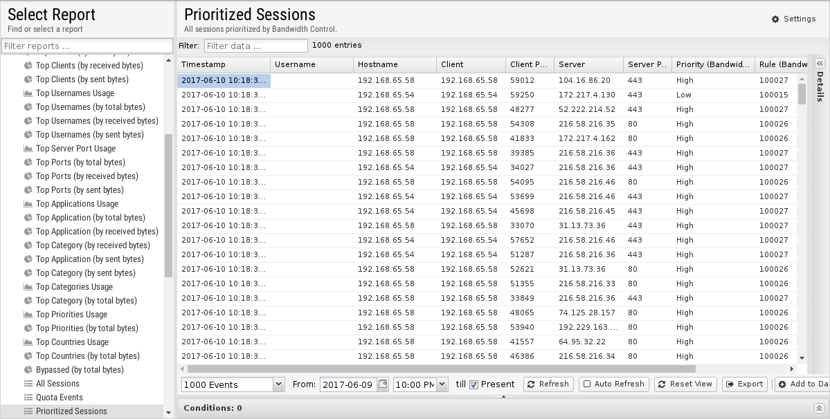Open Top Application (by received bytes) report
830x419 pixels.
(x=97, y=232)
